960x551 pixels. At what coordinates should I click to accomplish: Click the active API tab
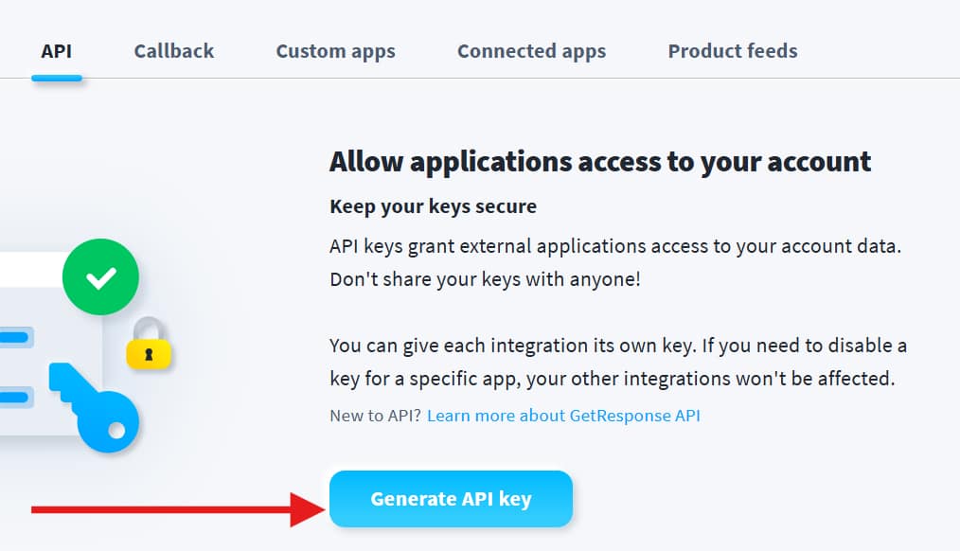point(56,51)
